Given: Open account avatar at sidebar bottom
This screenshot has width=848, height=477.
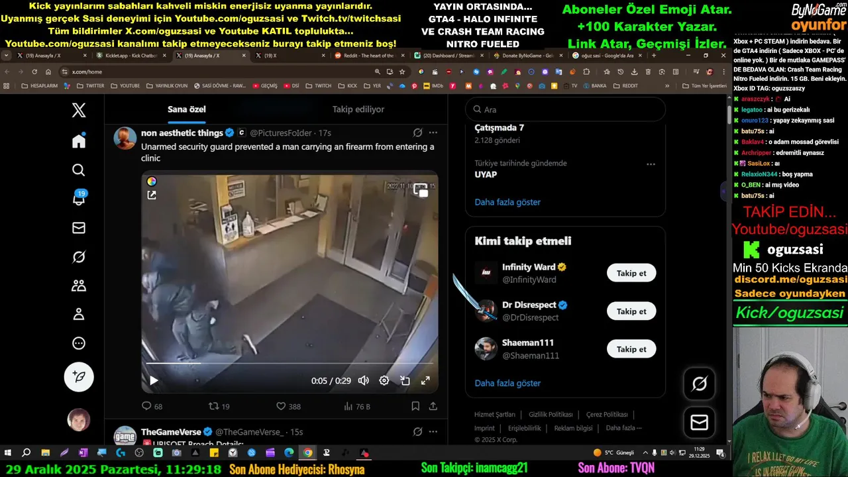Looking at the screenshot, I should tap(79, 420).
